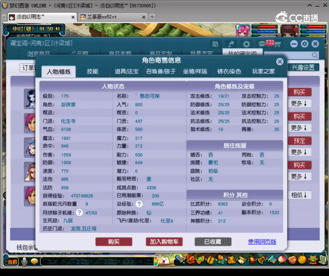Select the sword icon in bottom toolbar

[180, 260]
